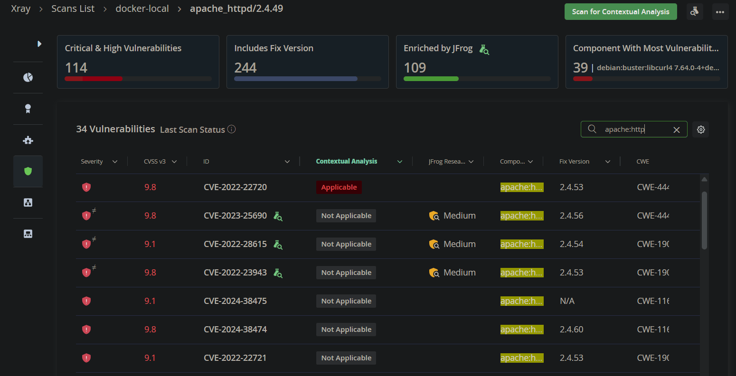Open JFrog Research column dropdown
Screen dimensions: 736x376
[471, 162]
